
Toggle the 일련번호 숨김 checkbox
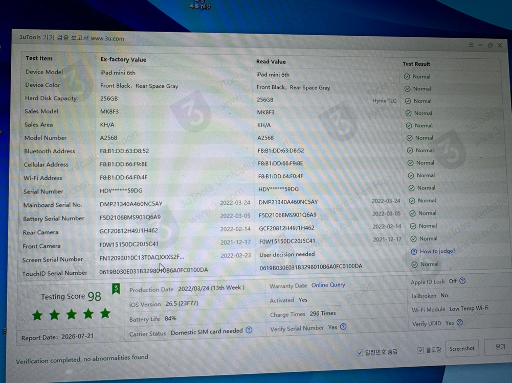360,353
